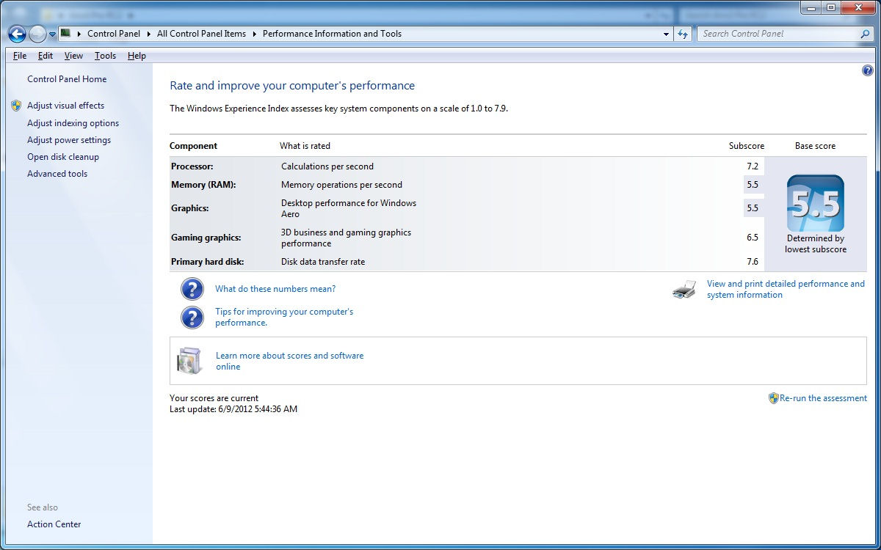Expand the chevron after All Control Panel Items
Viewport: 881px width, 550px height.
(255, 34)
